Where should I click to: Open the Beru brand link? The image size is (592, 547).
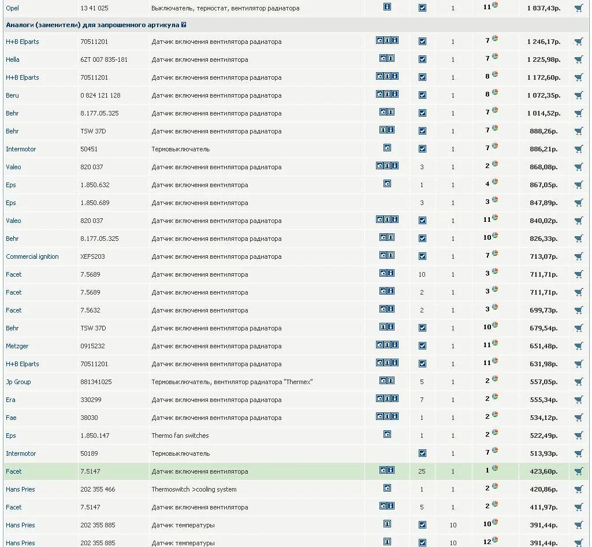pyautogui.click(x=12, y=95)
